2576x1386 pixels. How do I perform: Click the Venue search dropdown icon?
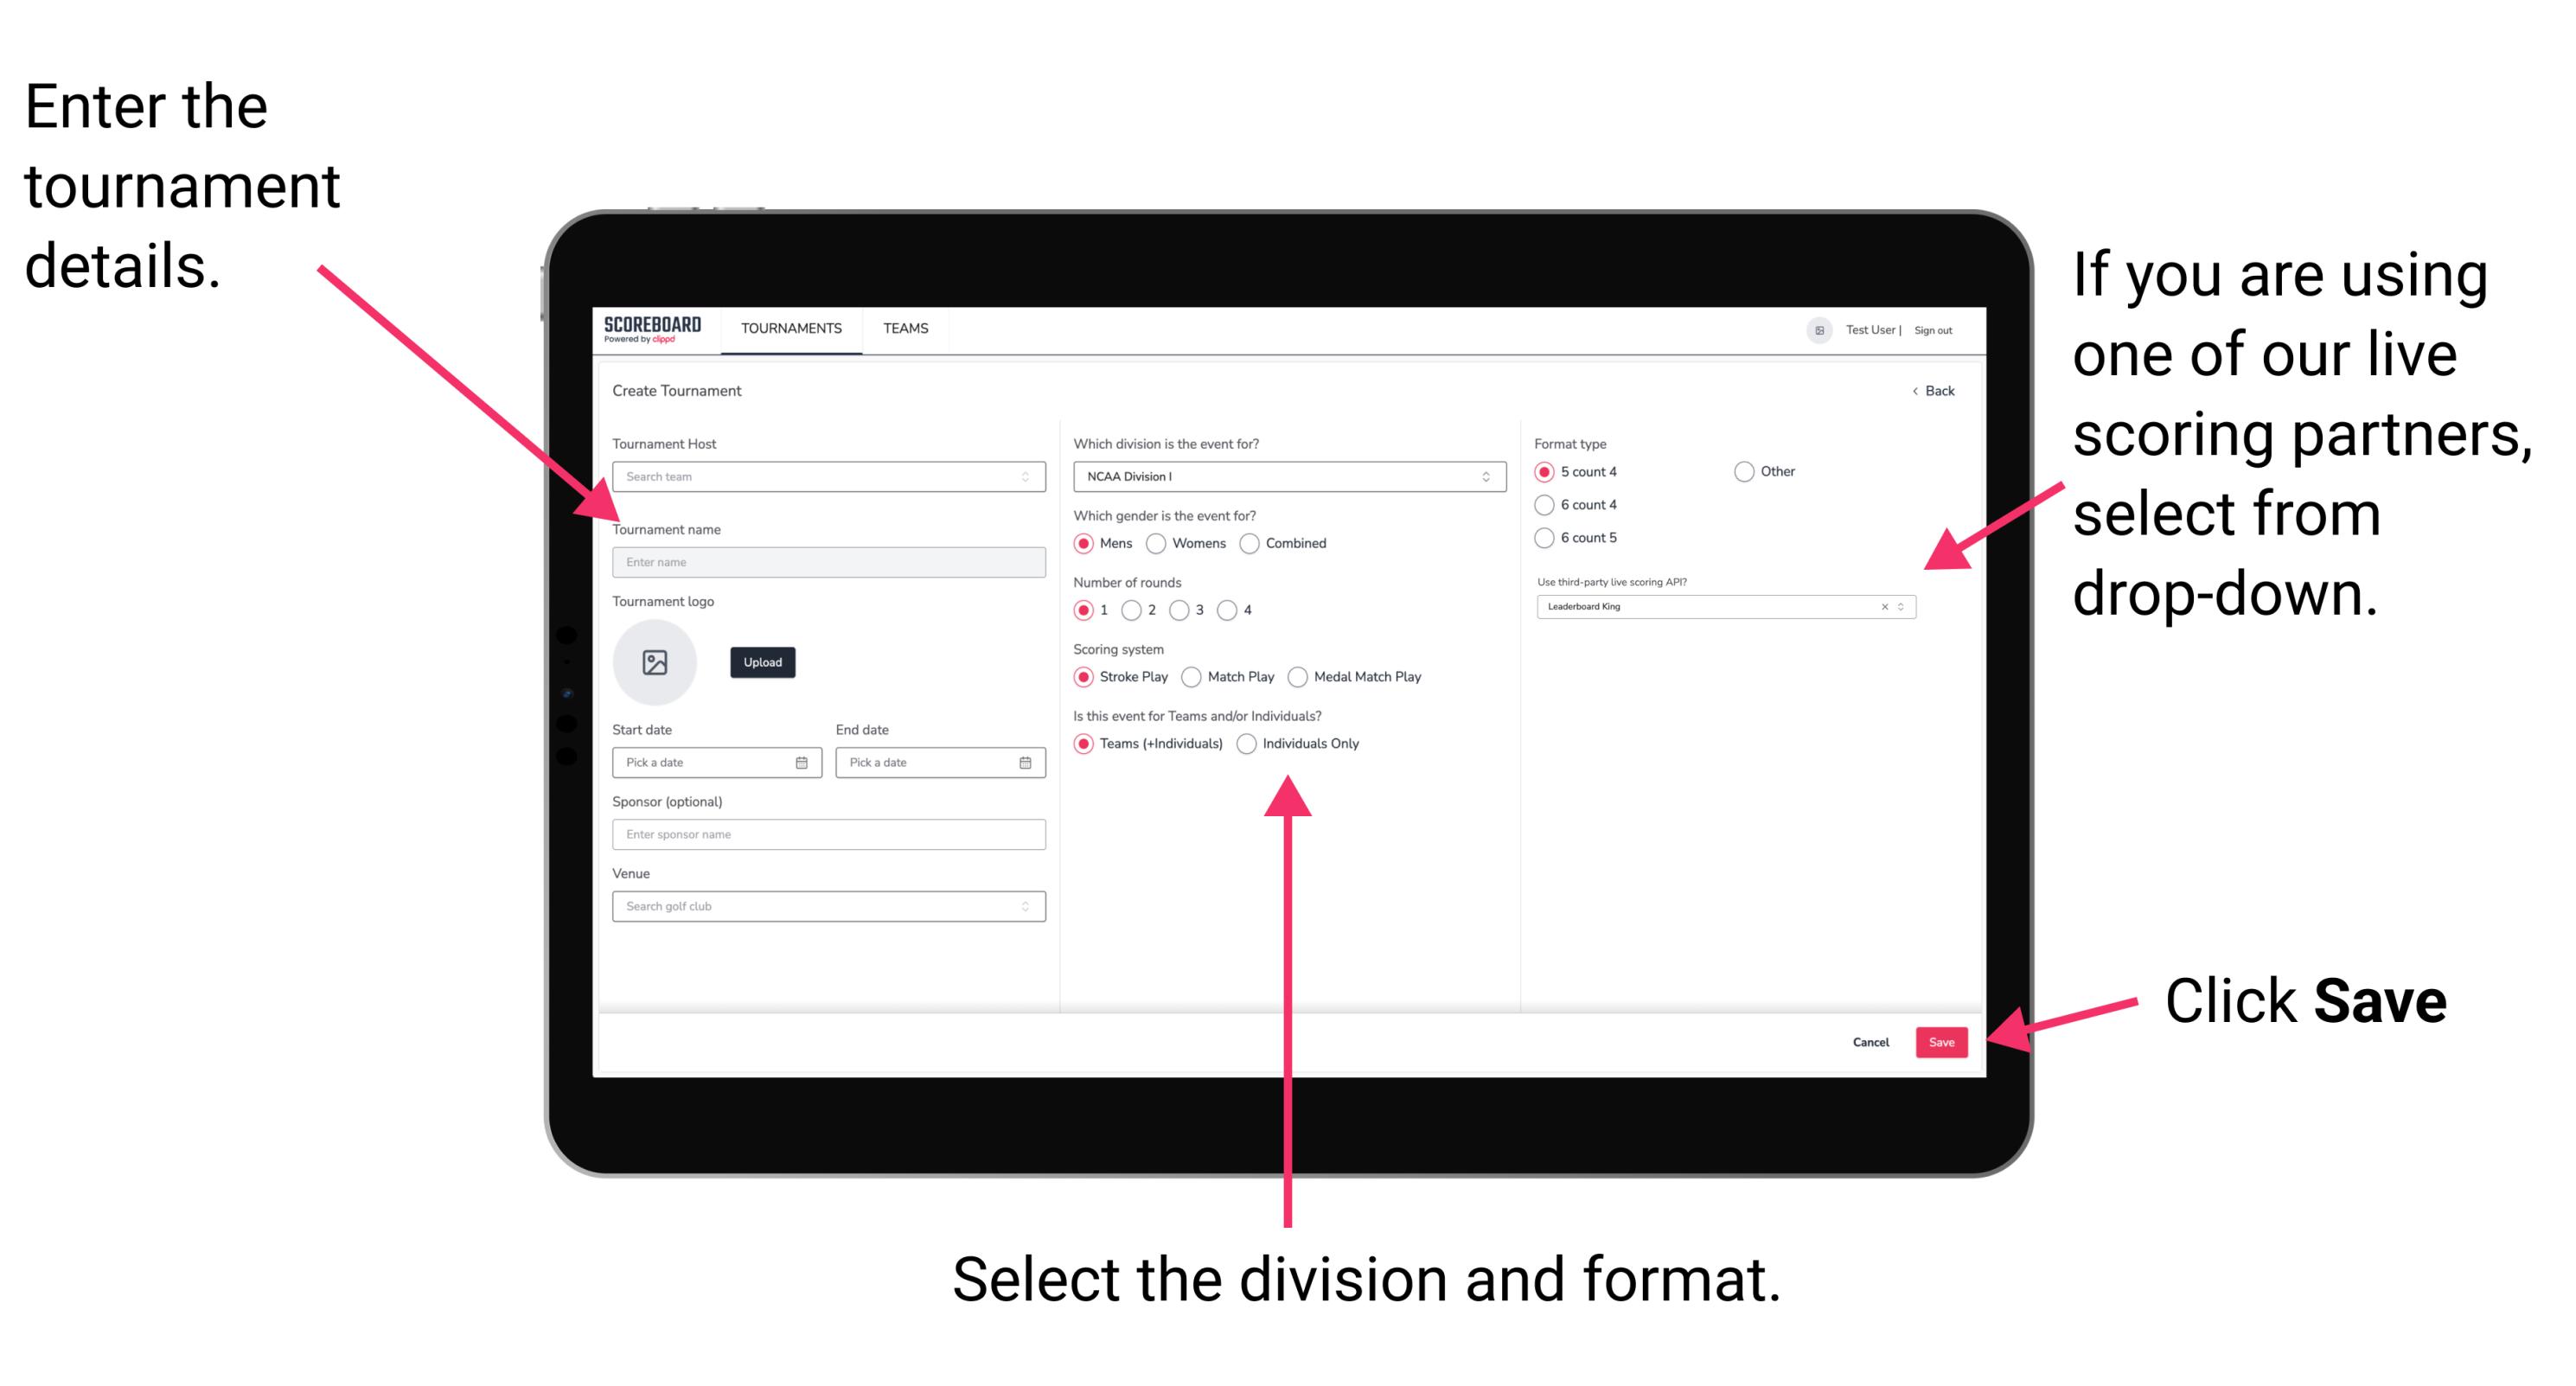pos(1024,906)
